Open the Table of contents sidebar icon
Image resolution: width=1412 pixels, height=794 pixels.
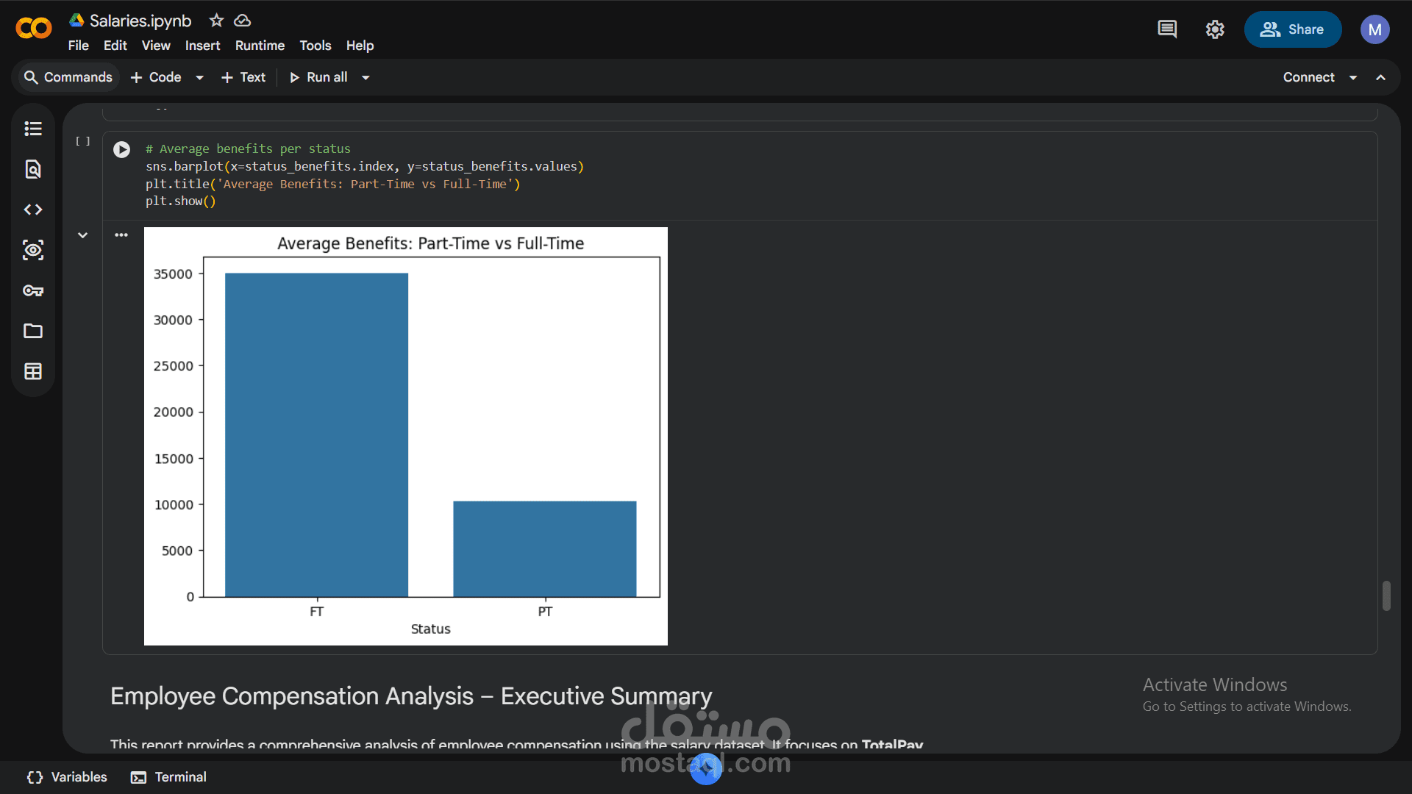coord(33,129)
